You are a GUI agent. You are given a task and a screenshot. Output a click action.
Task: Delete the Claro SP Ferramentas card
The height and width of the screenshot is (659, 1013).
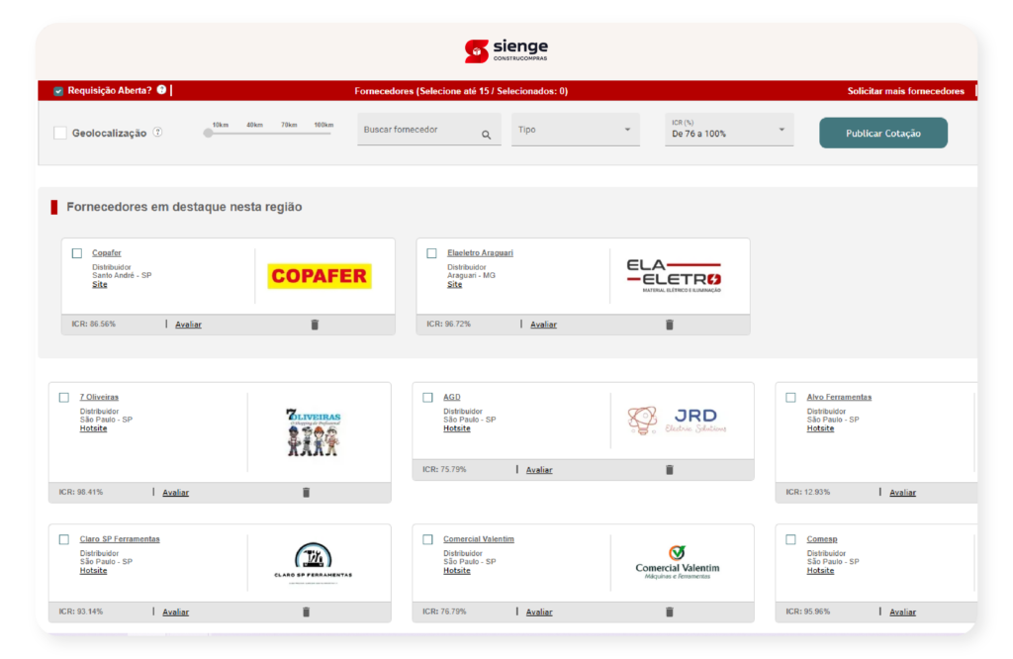click(307, 612)
